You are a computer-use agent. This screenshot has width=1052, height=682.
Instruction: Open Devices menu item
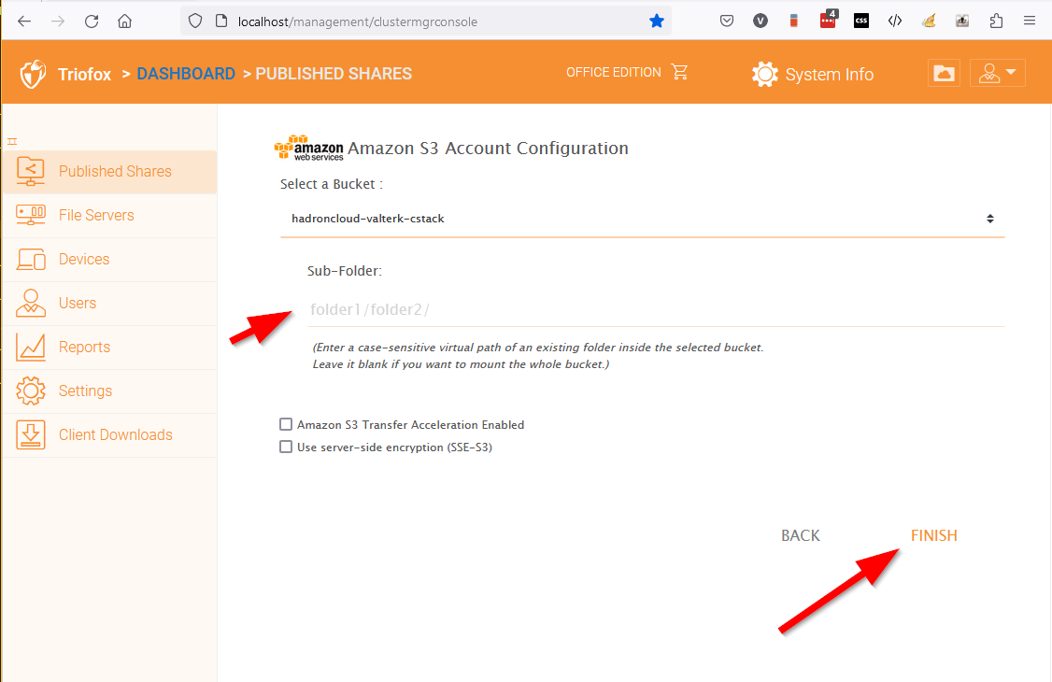109,260
